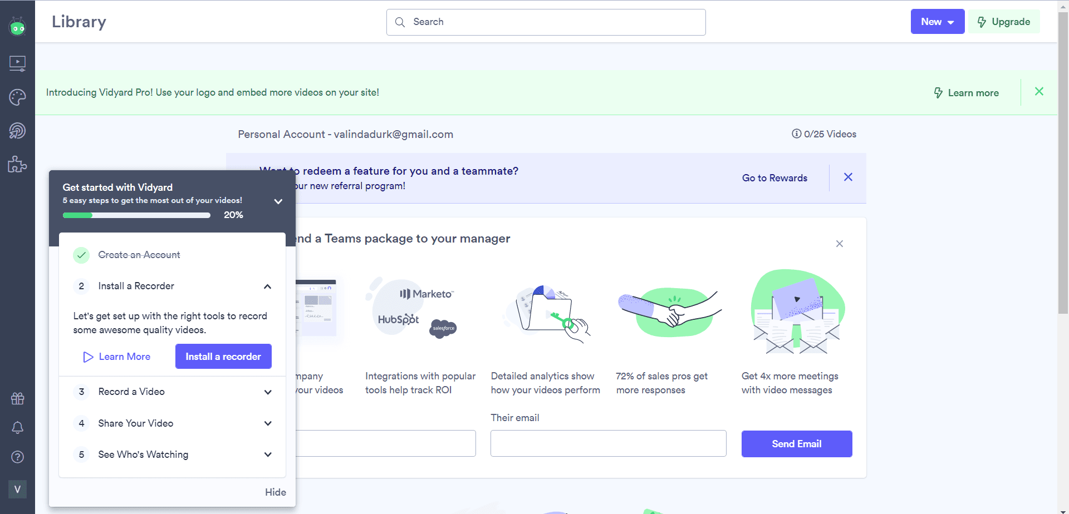The width and height of the screenshot is (1069, 514).
Task: Close the referral rewards banner
Action: click(848, 177)
